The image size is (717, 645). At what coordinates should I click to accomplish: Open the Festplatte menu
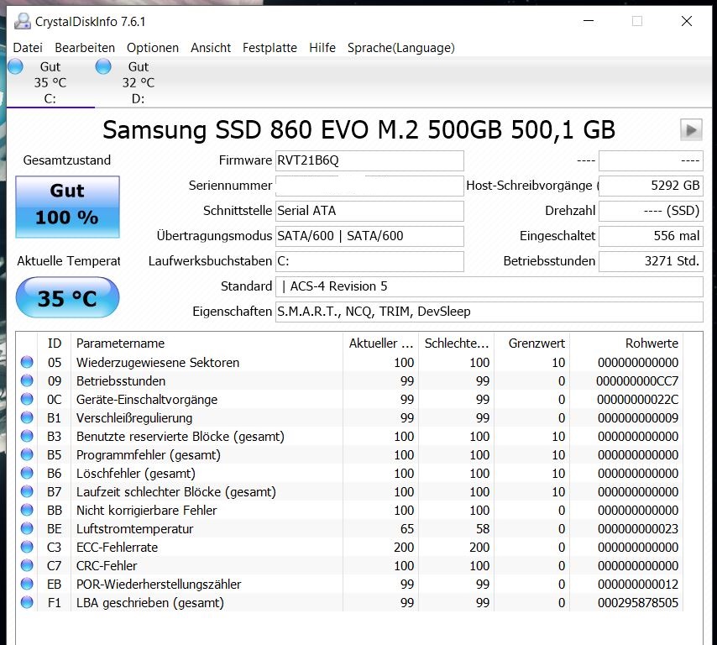click(x=270, y=48)
